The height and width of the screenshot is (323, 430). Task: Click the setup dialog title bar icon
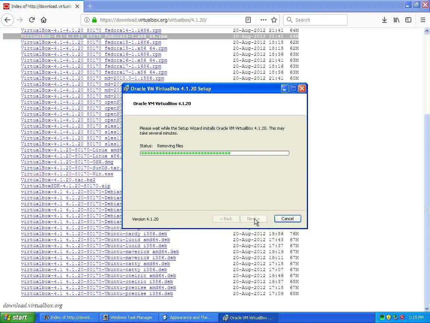point(127,89)
